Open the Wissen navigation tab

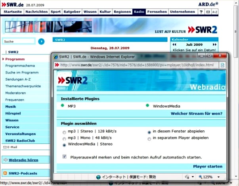point(90,12)
